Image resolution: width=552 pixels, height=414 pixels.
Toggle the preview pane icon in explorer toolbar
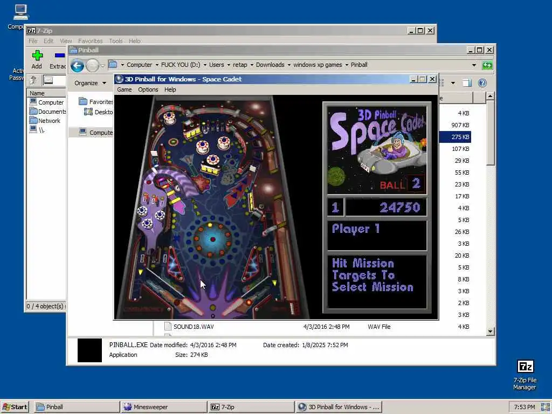[x=467, y=83]
